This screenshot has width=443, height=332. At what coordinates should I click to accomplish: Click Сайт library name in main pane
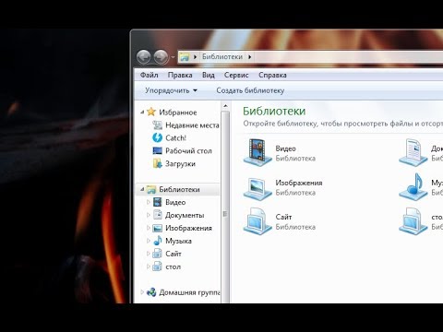click(x=283, y=217)
